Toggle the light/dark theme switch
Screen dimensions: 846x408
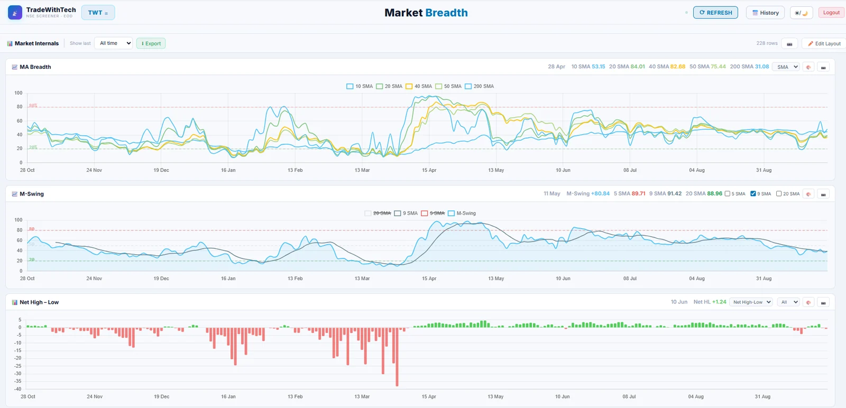[x=801, y=13]
